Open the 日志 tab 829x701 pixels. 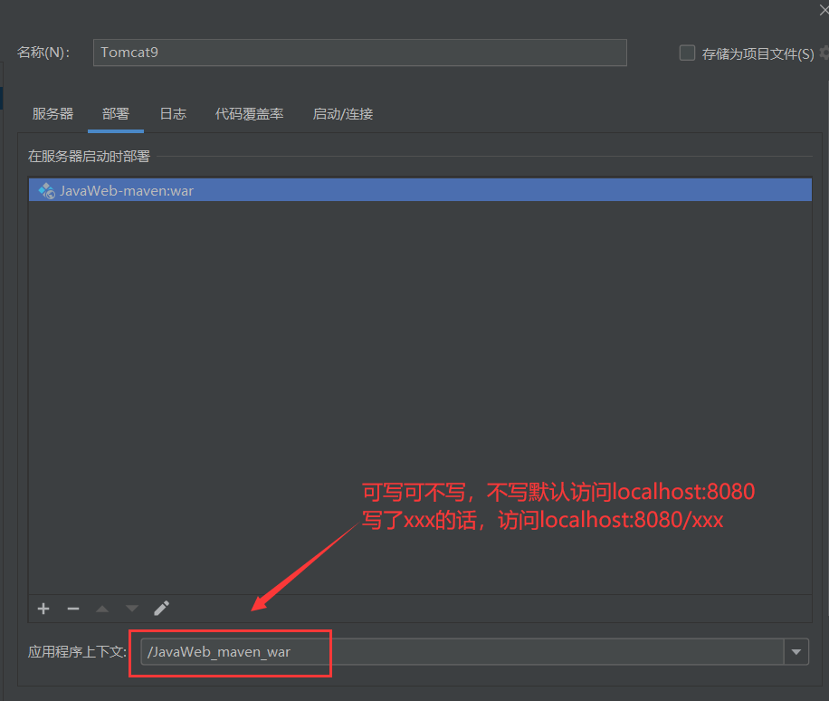tap(173, 114)
